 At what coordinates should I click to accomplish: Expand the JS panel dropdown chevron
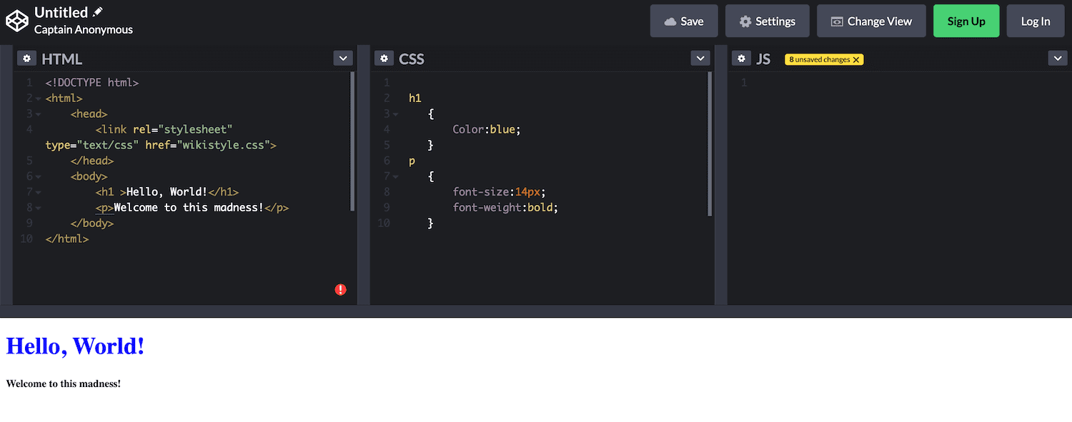pyautogui.click(x=1057, y=58)
